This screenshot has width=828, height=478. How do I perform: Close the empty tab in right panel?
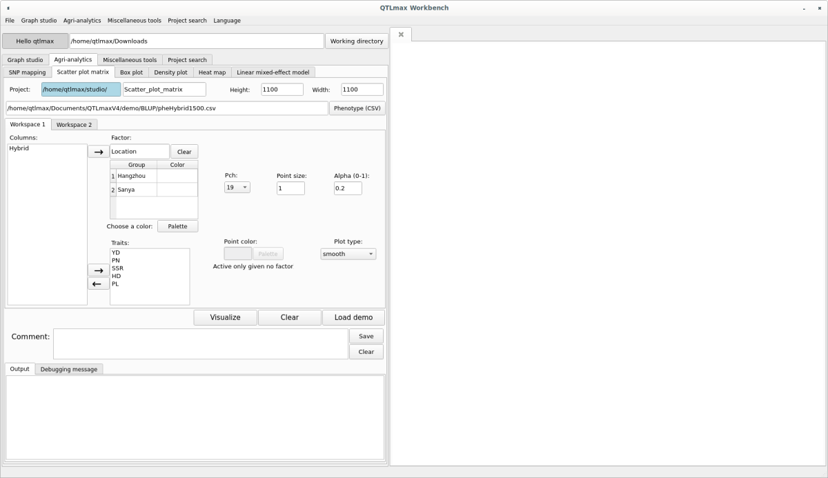click(401, 34)
